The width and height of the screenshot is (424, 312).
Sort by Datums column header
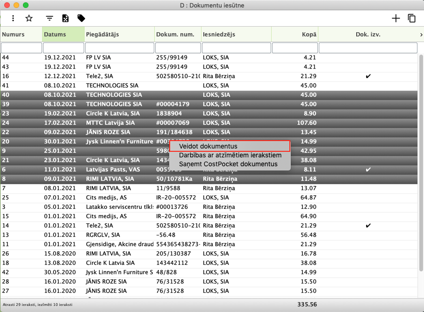click(63, 34)
